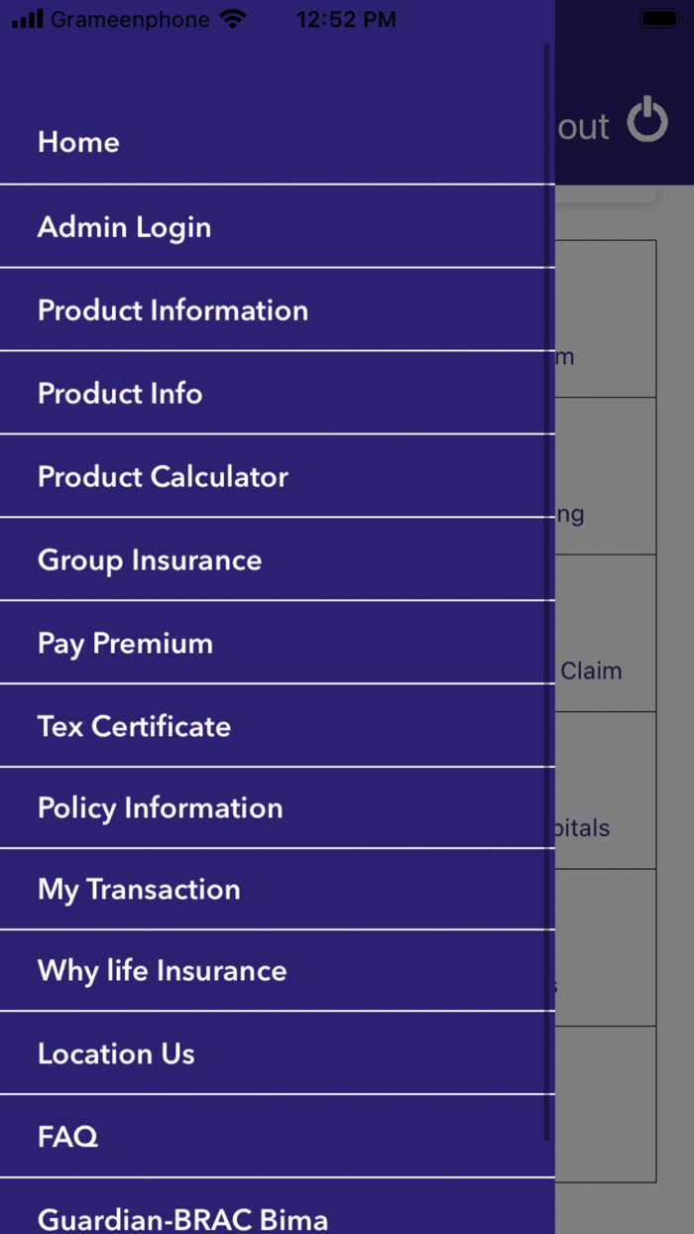Open the Admin Login screen
This screenshot has width=694, height=1234.
[x=124, y=227]
